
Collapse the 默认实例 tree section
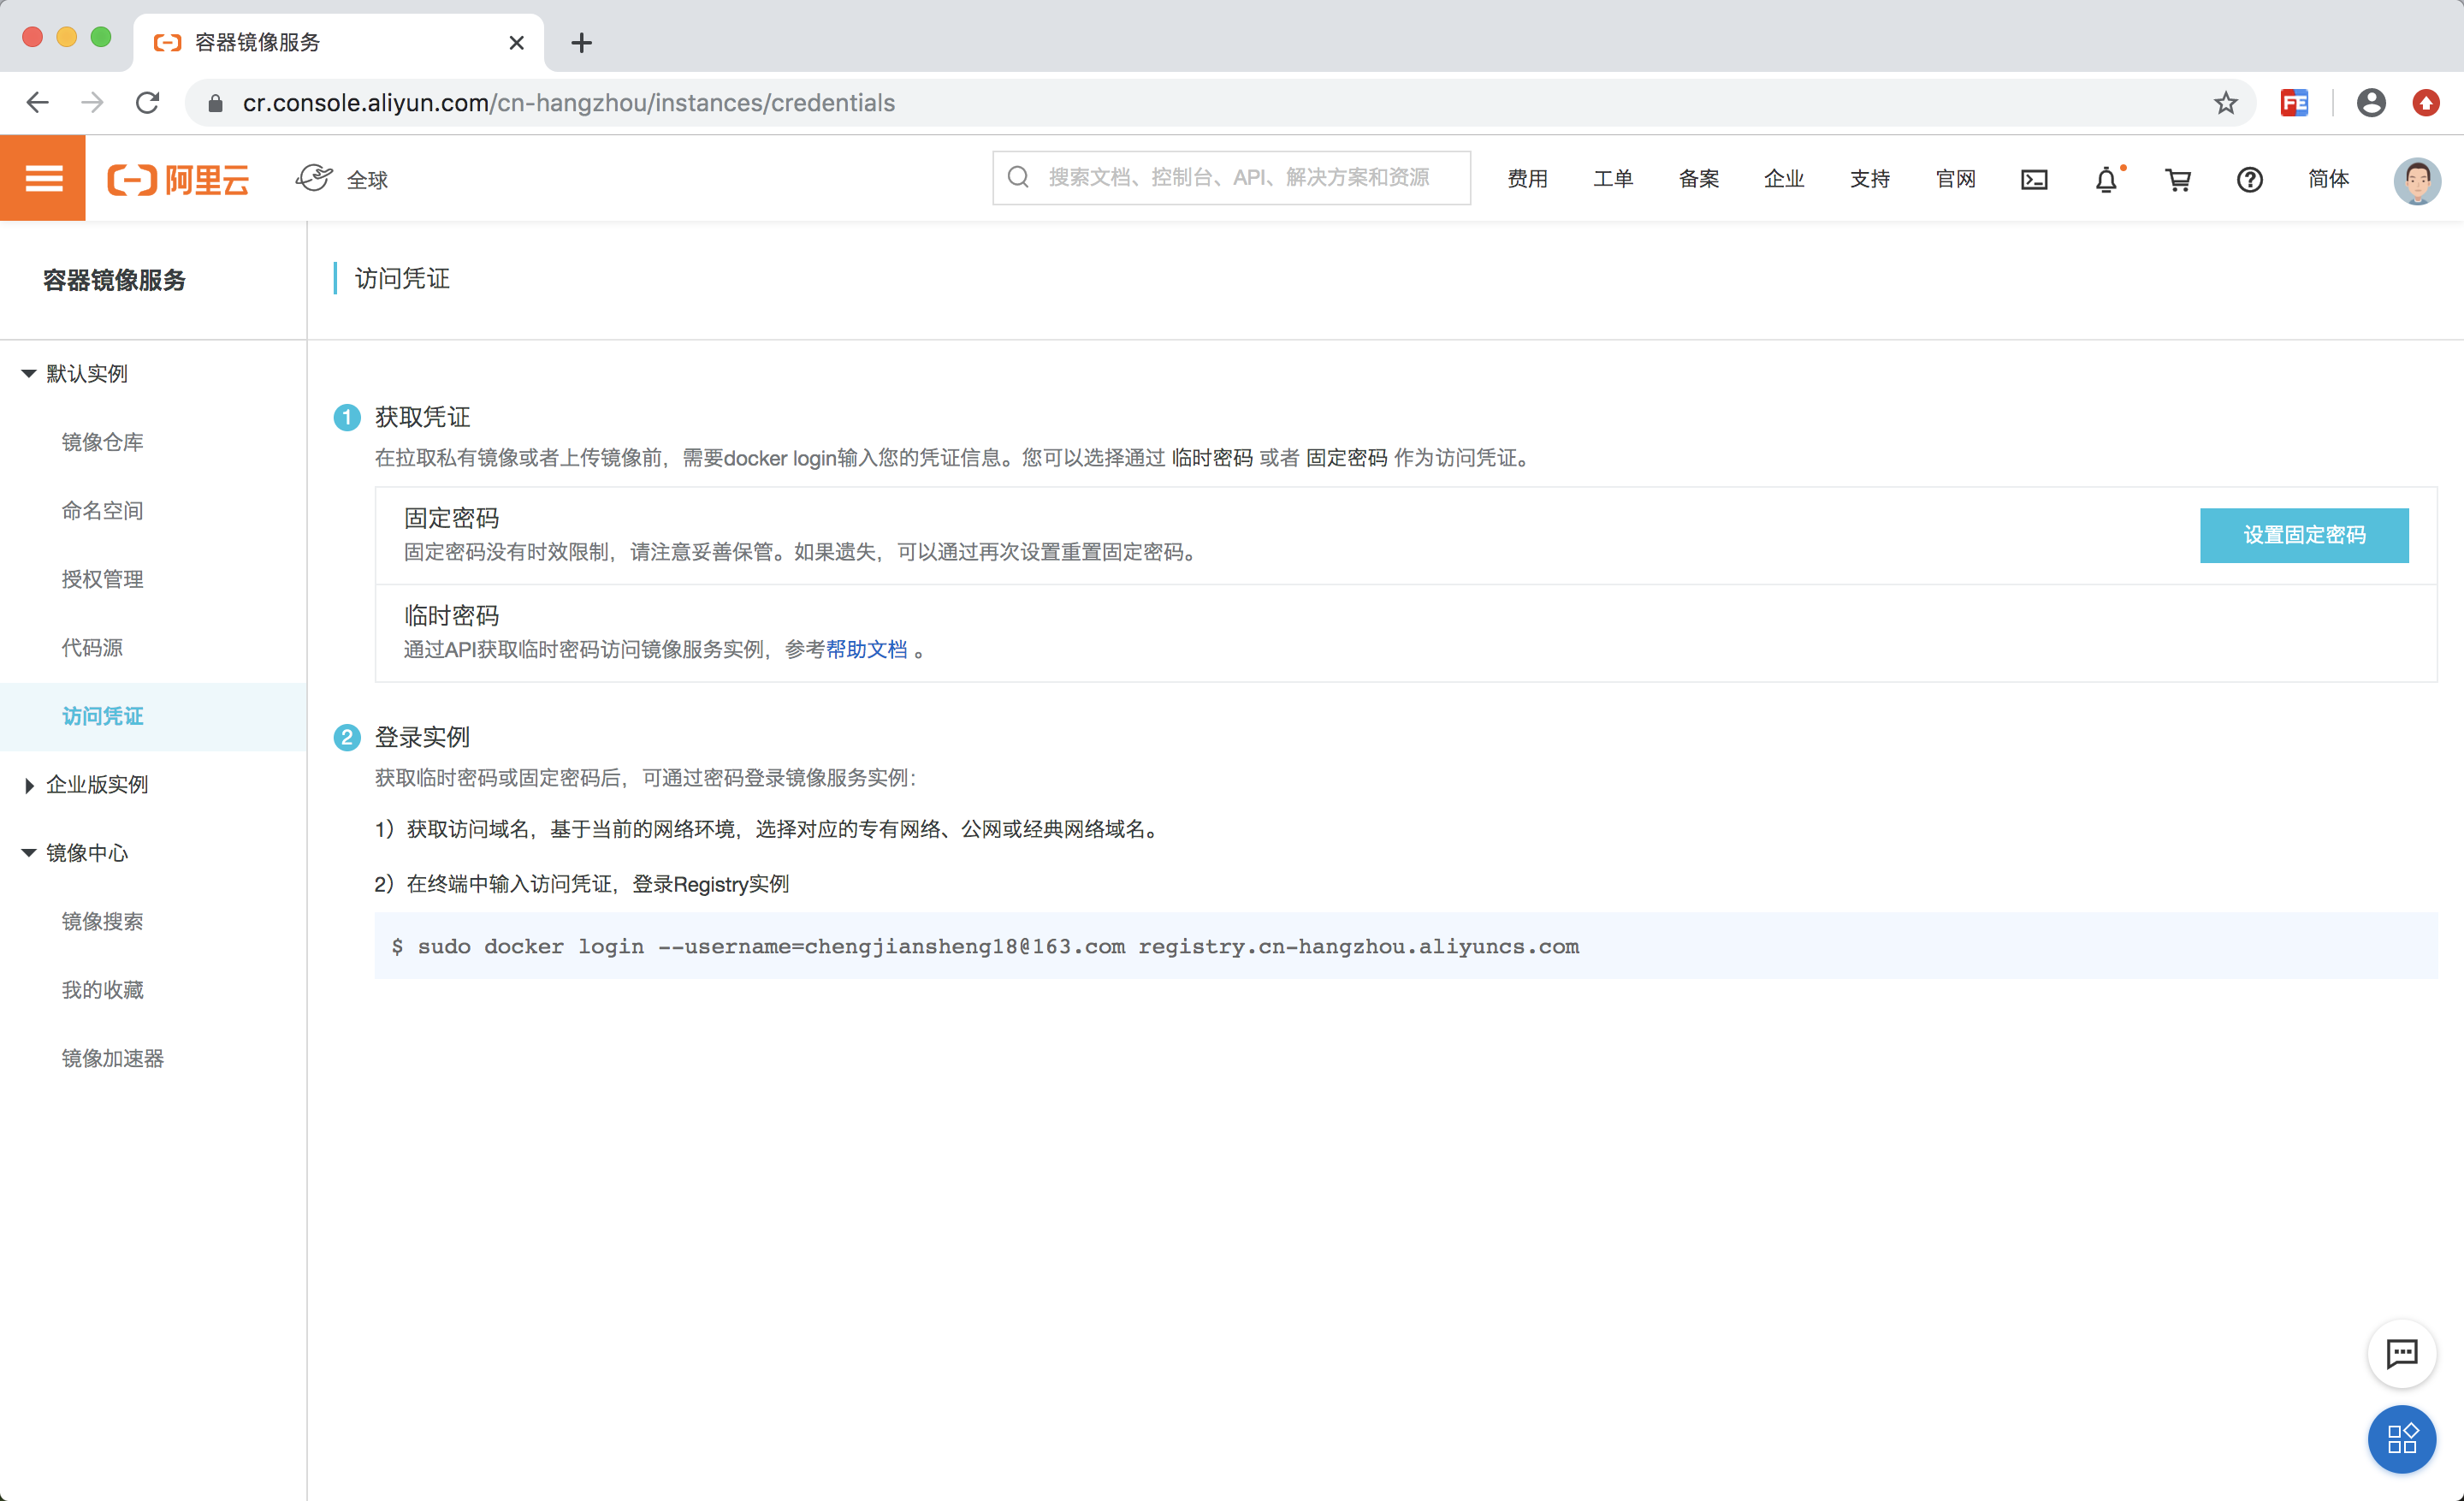point(29,374)
